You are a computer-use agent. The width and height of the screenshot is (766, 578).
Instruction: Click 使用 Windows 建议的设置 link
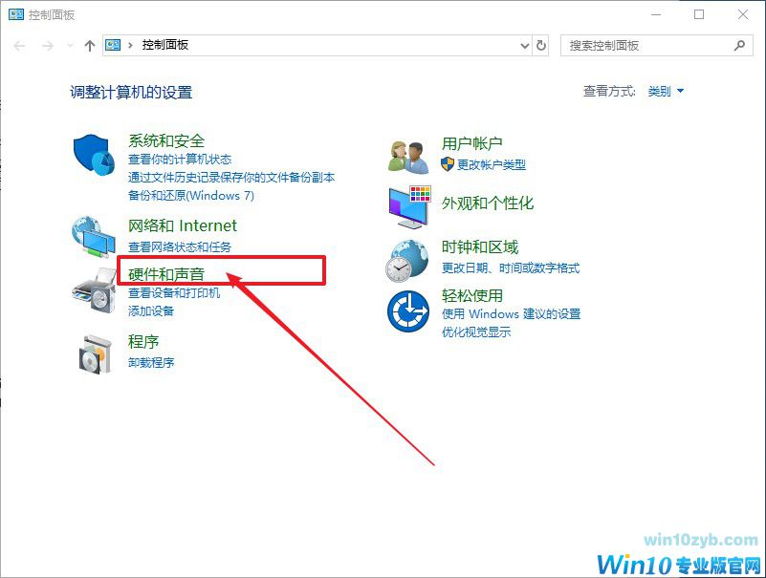[x=511, y=313]
